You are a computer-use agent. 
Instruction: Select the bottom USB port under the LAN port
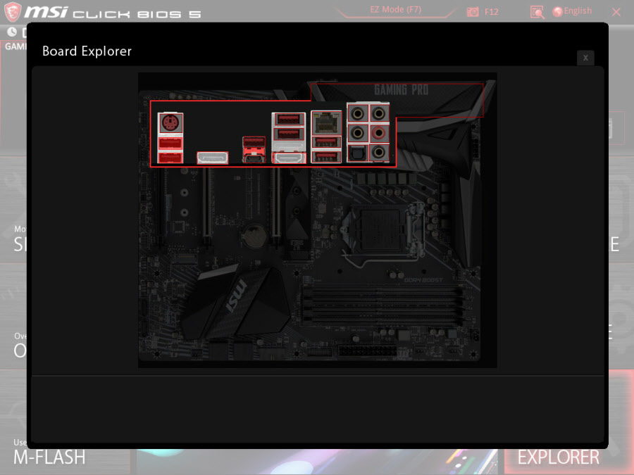pyautogui.click(x=326, y=156)
